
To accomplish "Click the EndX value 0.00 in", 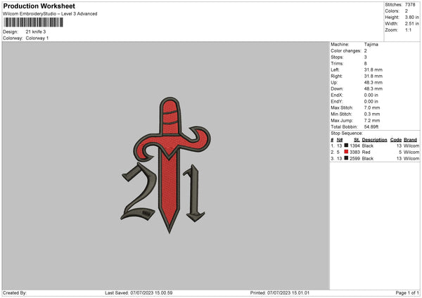I will pyautogui.click(x=371, y=95).
